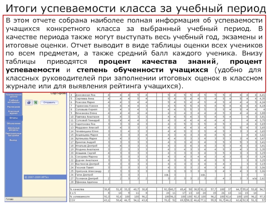Go to Расписание in the sidebar
The image size is (272, 204).
(x=14, y=107)
